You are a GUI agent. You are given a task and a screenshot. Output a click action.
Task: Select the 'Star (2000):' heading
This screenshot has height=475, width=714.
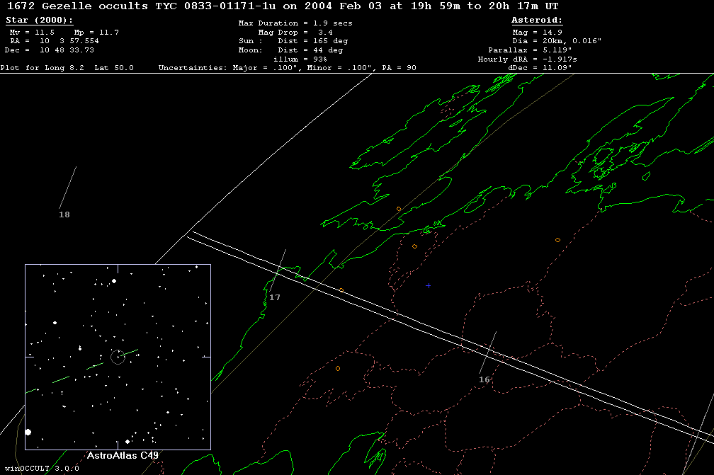pos(39,21)
